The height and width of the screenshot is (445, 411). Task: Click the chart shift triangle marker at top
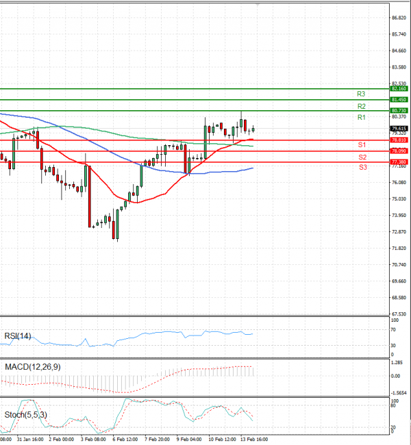258,5
